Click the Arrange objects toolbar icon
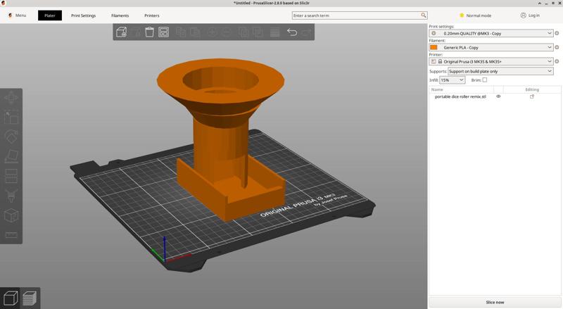The height and width of the screenshot is (309, 563). click(x=163, y=32)
